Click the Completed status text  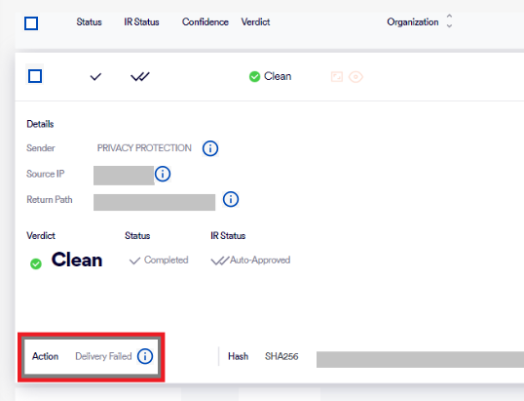pyautogui.click(x=167, y=261)
